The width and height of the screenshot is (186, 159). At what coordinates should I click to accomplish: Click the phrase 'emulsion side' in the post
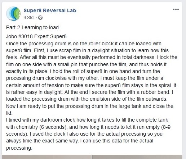102,99
